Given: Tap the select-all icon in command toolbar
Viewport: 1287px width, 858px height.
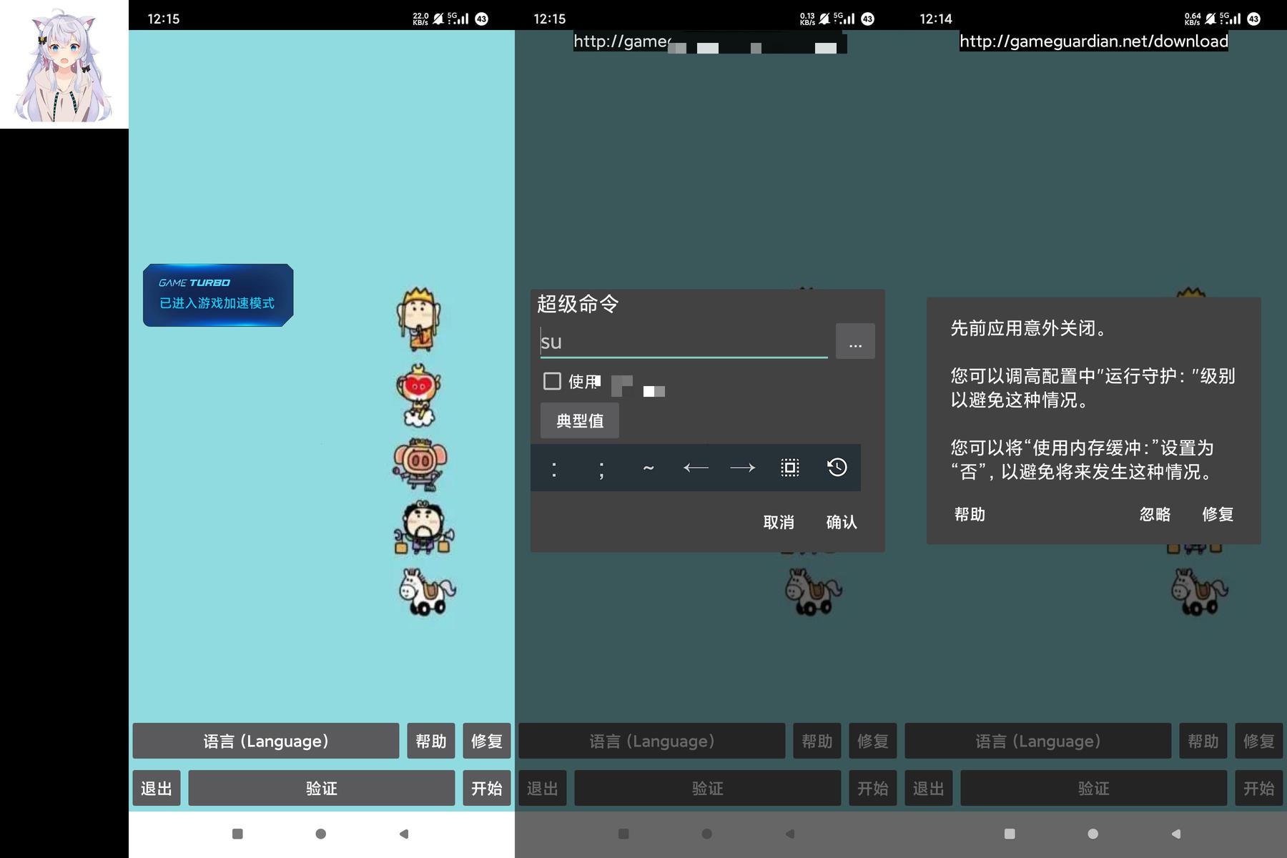Looking at the screenshot, I should click(790, 468).
